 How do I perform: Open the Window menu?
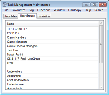tap(59, 10)
